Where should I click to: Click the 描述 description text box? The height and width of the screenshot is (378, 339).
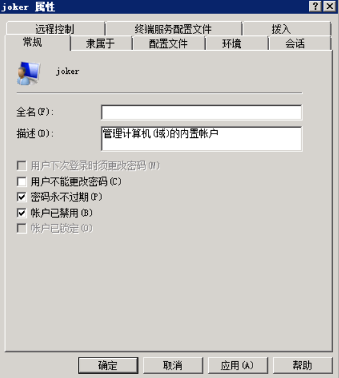pos(201,139)
